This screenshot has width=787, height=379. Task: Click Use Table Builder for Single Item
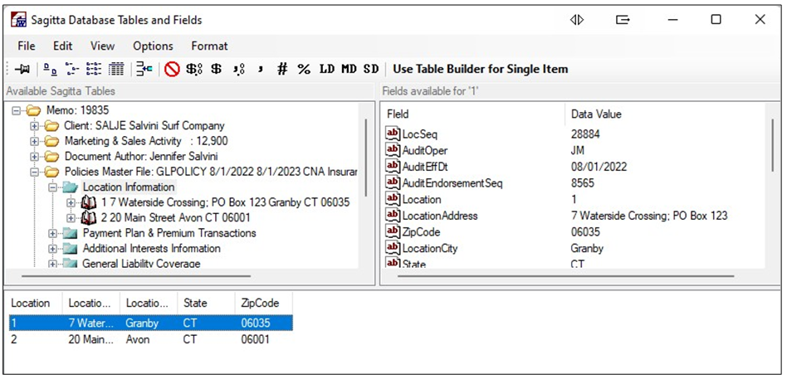[x=481, y=69]
